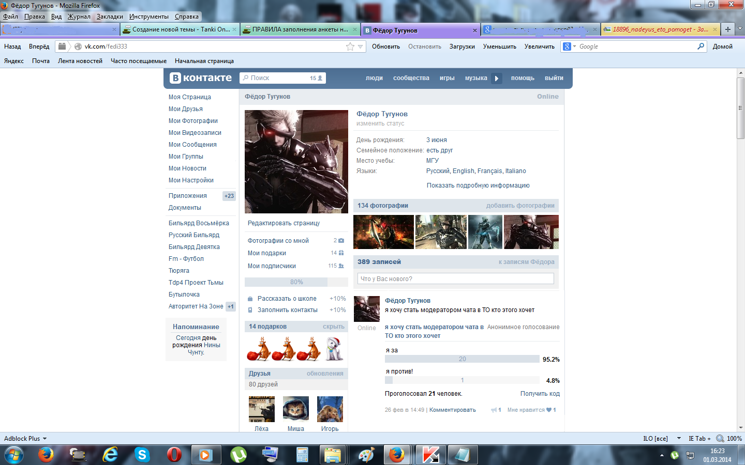Click Показать подробную информацию link

pyautogui.click(x=478, y=185)
